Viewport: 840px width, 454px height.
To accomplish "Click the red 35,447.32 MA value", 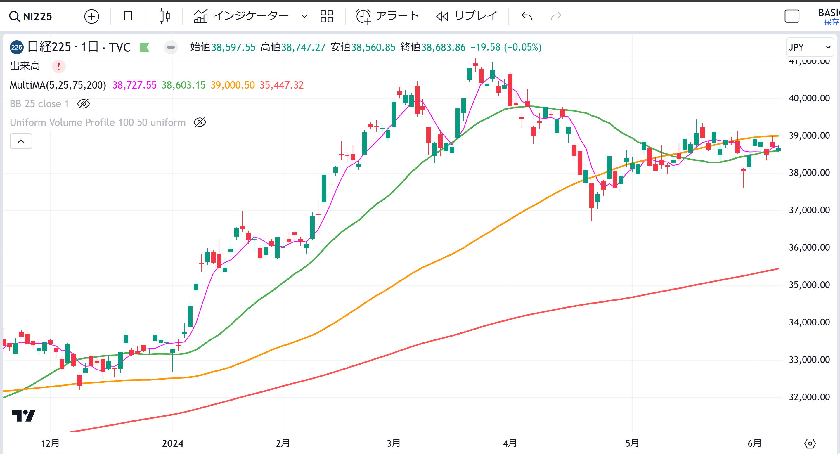I will (281, 85).
